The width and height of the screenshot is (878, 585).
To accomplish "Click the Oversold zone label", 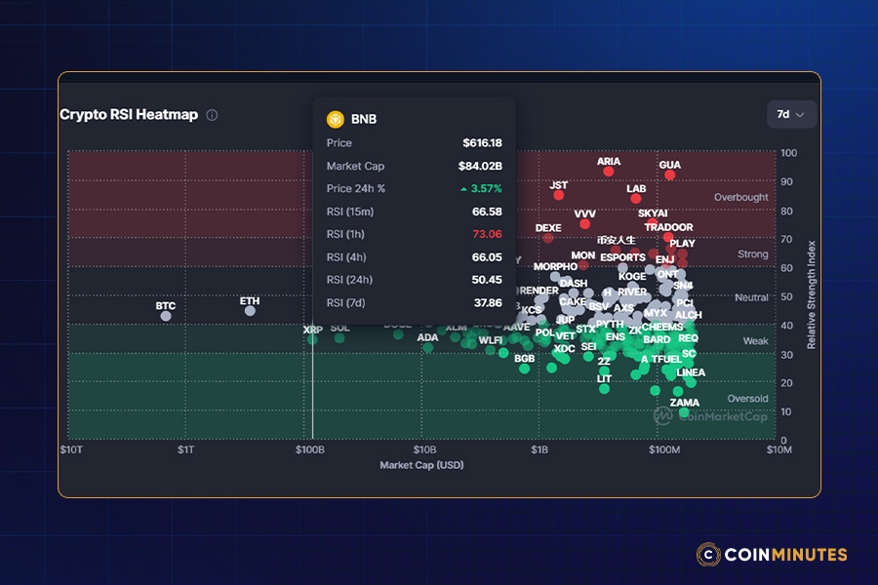I will (747, 399).
